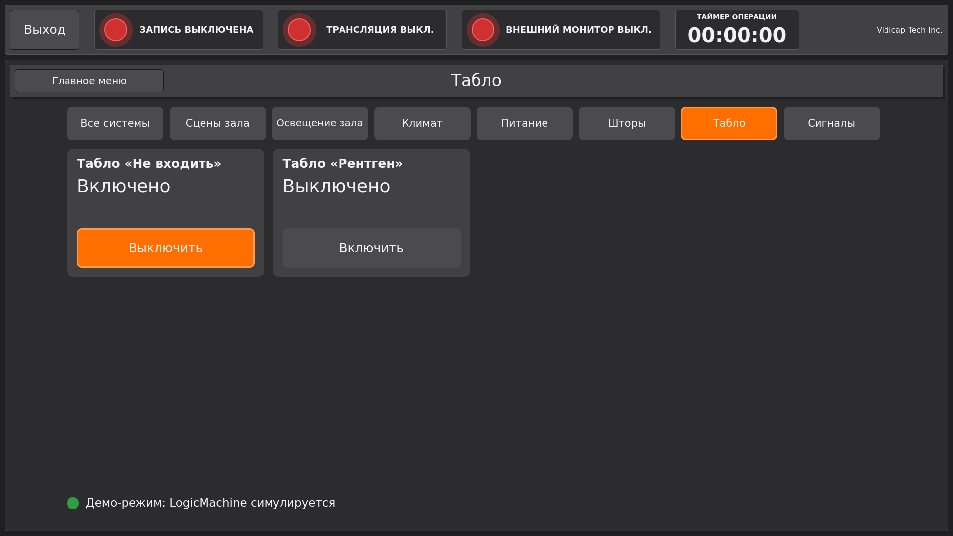Click the Выключено status text

(x=337, y=186)
